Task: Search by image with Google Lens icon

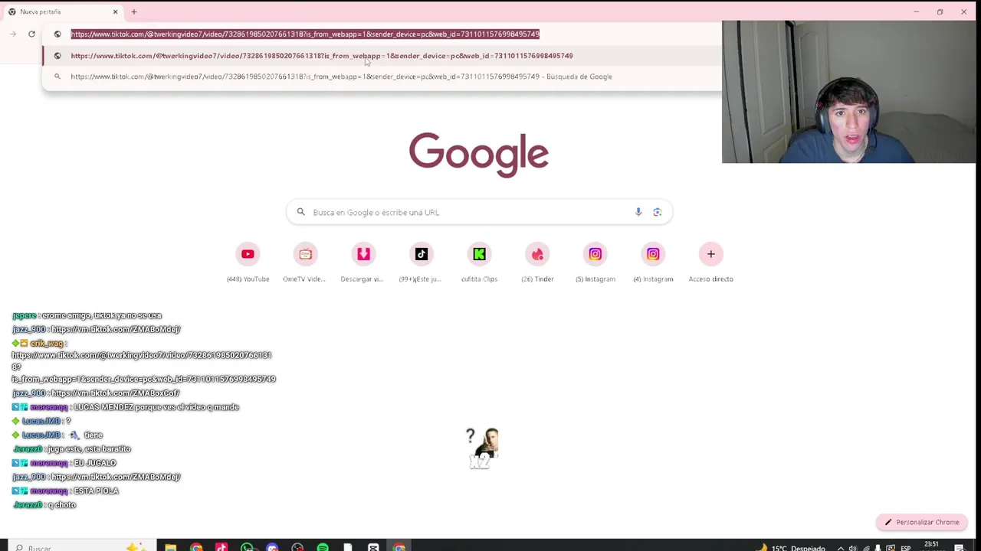Action: pyautogui.click(x=657, y=212)
